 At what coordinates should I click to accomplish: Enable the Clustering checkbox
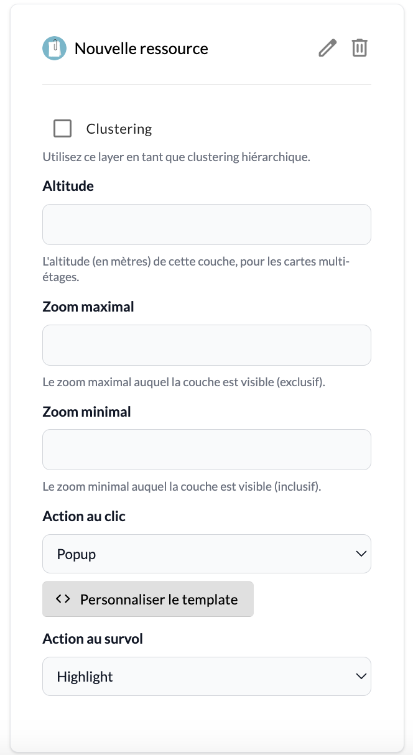tap(62, 129)
